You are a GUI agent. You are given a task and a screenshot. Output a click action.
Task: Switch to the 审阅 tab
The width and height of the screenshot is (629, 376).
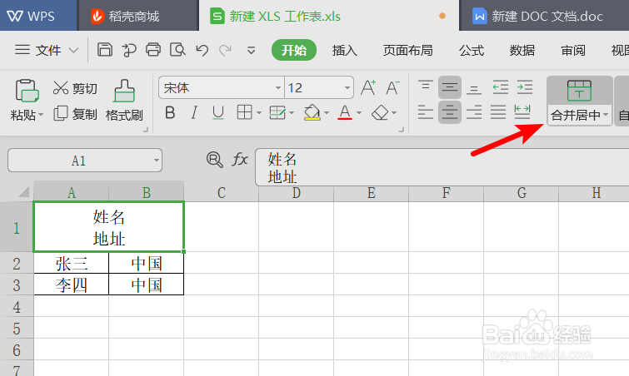pyautogui.click(x=573, y=51)
